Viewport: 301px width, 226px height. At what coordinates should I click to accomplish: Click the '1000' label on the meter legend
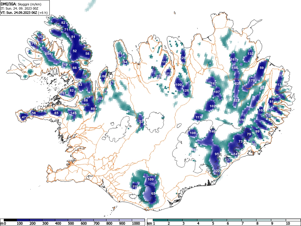136,224
